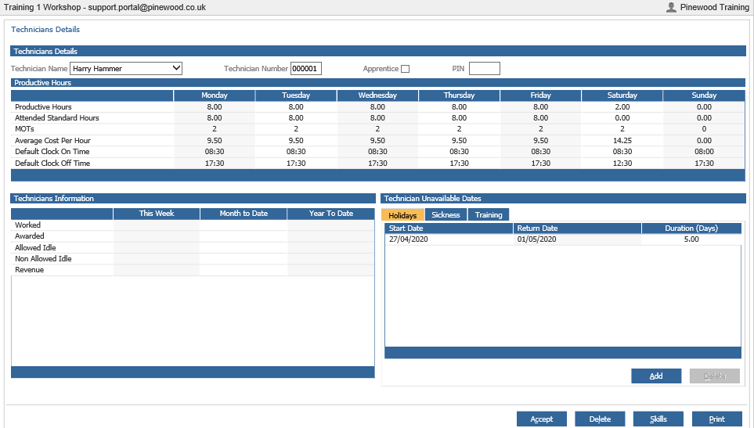Click the Skills button
The image size is (754, 428).
click(658, 419)
